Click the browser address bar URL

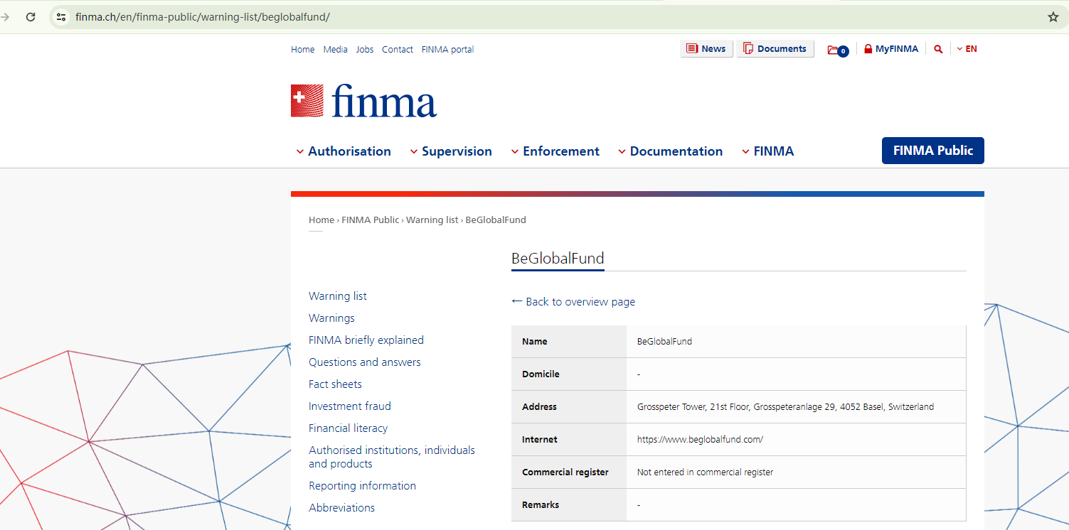point(203,17)
